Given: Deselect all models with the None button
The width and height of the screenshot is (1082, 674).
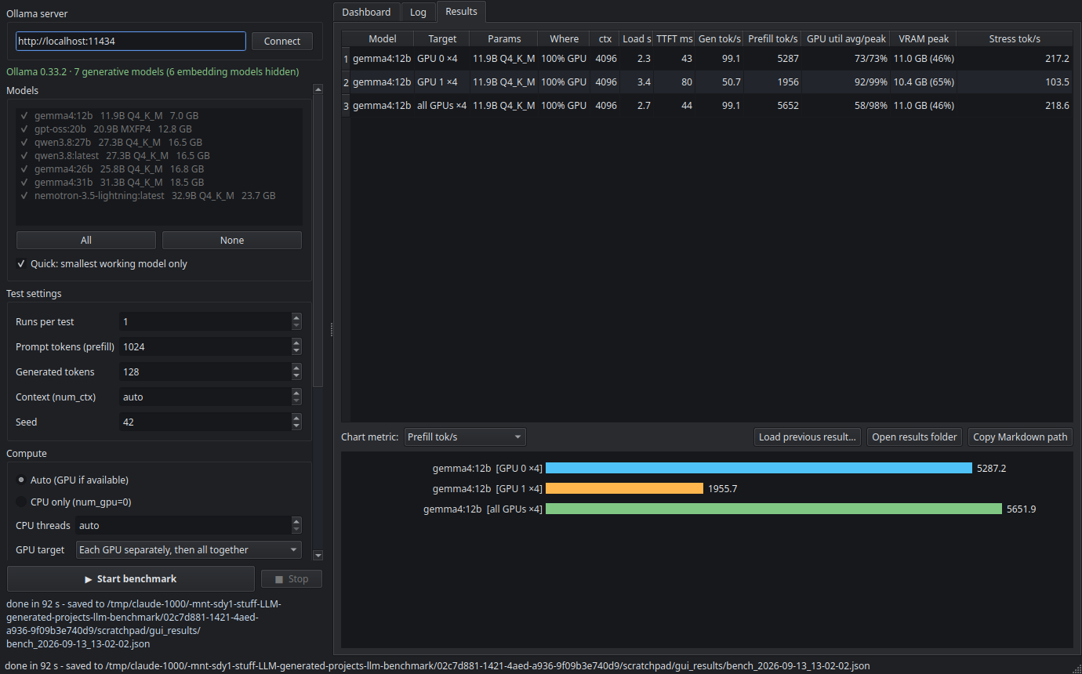Looking at the screenshot, I should [x=232, y=241].
